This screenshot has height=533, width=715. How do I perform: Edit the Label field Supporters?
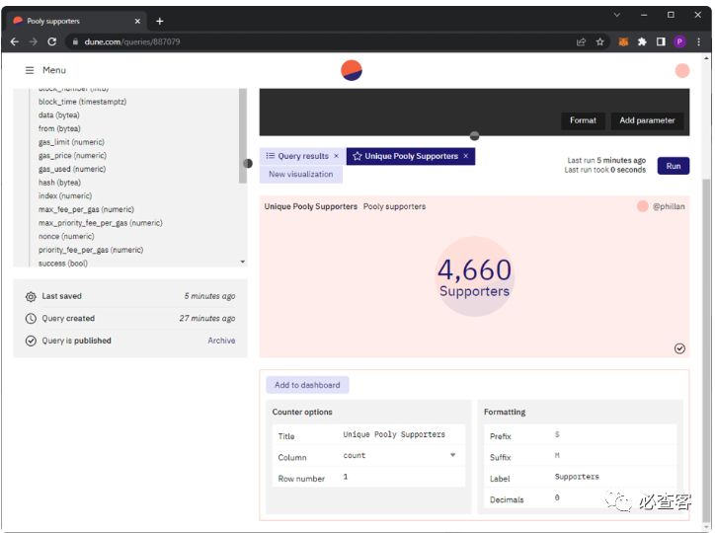613,477
